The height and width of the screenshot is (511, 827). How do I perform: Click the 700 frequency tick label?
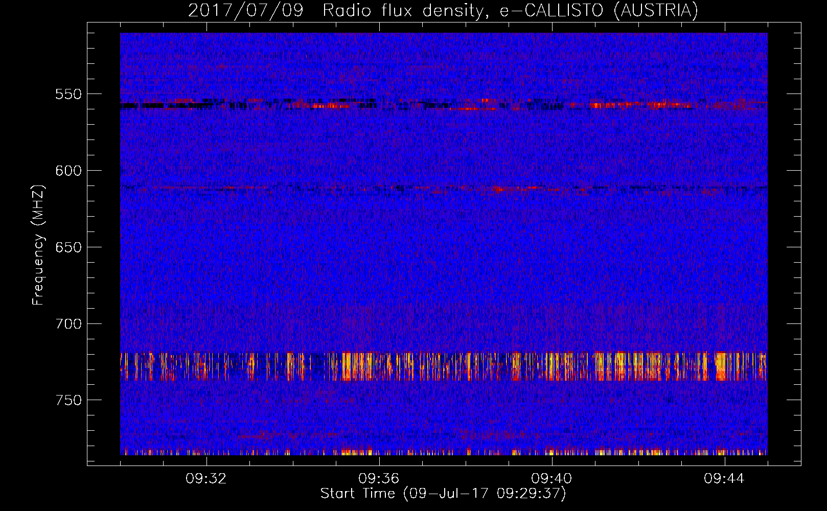[x=68, y=324]
